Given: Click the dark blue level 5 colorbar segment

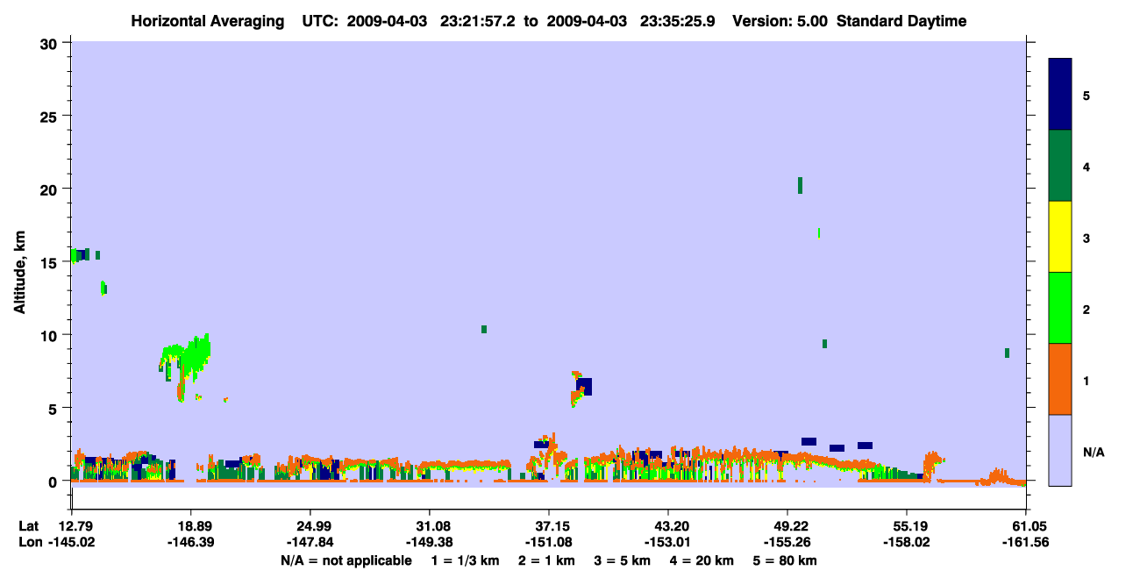Looking at the screenshot, I should coord(1060,95).
